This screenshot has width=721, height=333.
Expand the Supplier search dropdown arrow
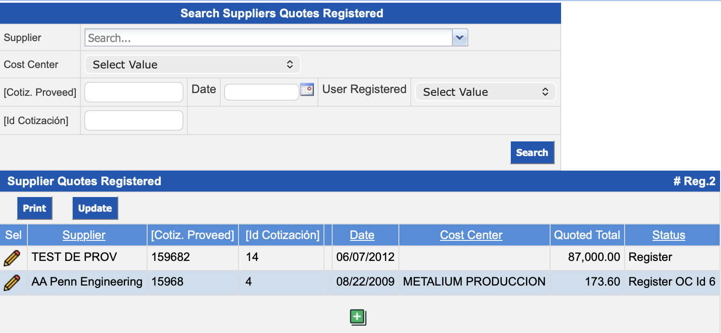(x=460, y=38)
